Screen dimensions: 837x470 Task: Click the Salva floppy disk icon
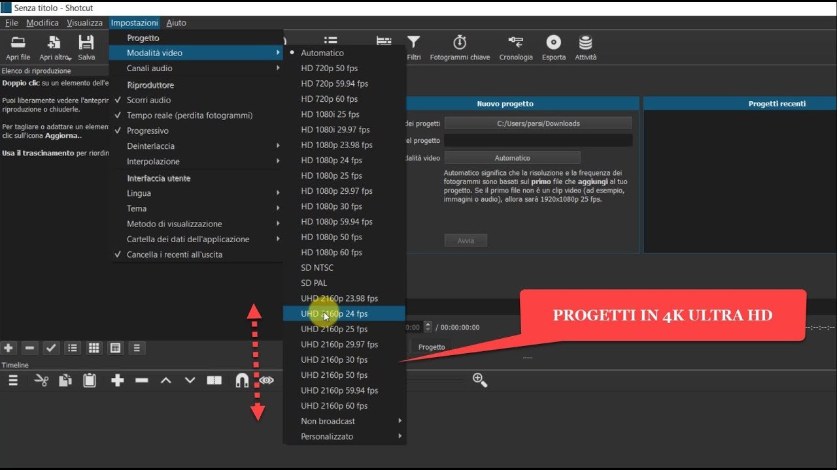click(x=86, y=43)
